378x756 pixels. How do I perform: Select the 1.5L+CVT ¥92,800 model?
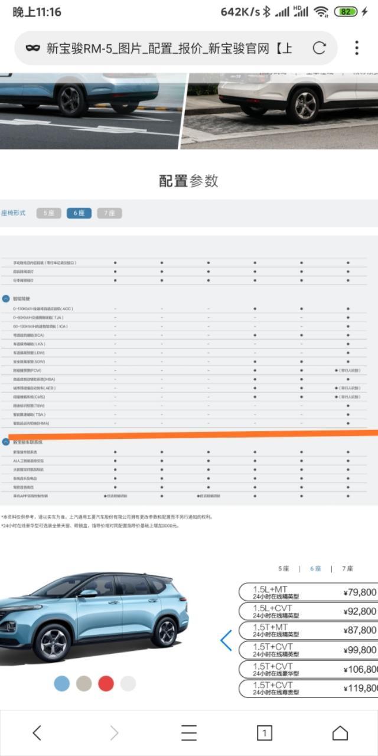(x=308, y=611)
